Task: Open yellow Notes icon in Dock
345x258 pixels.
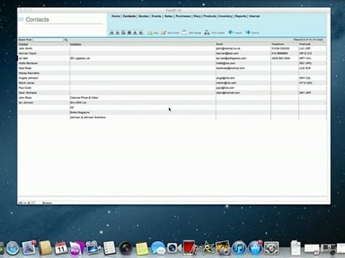Action: [x=142, y=249]
